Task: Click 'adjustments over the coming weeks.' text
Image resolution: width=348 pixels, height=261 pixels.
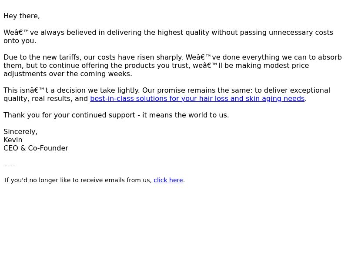Action: [x=68, y=74]
